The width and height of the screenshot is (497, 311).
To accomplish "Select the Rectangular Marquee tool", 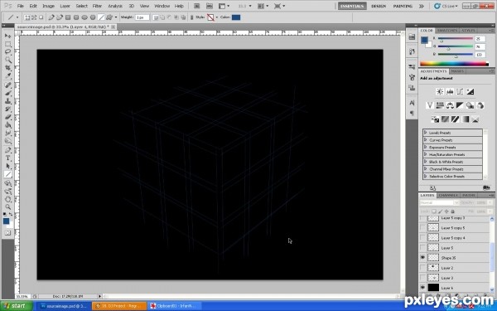I will (7, 44).
